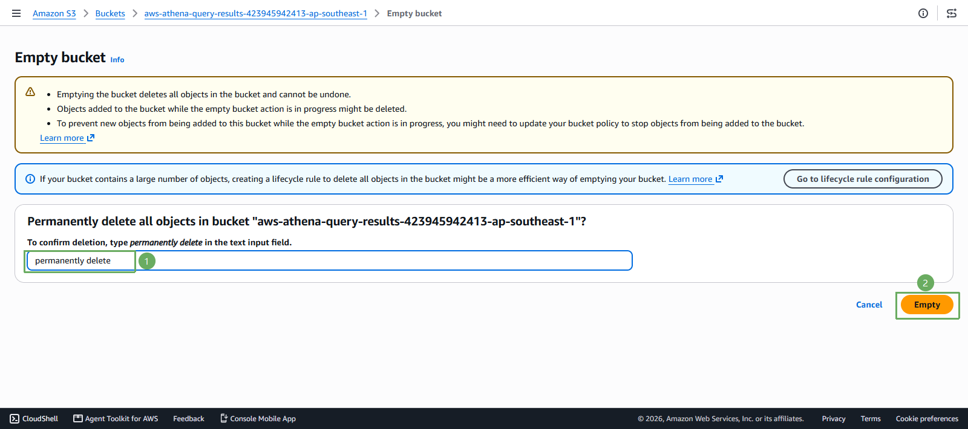
Task: Open the aws-athena-query-results bucket breadcrumb
Action: click(255, 13)
